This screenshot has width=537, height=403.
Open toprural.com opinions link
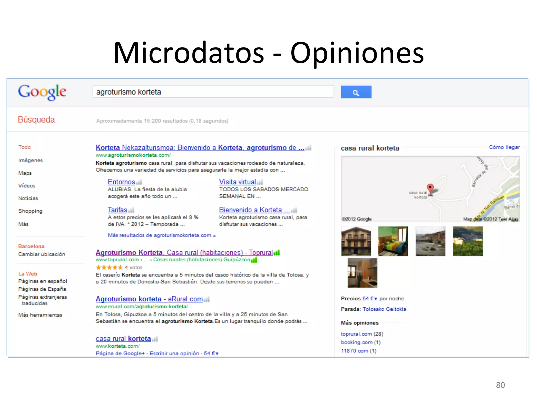[x=356, y=334]
